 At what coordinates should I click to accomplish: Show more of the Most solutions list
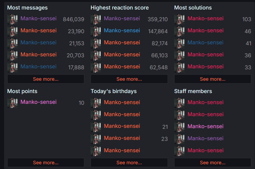click(213, 79)
